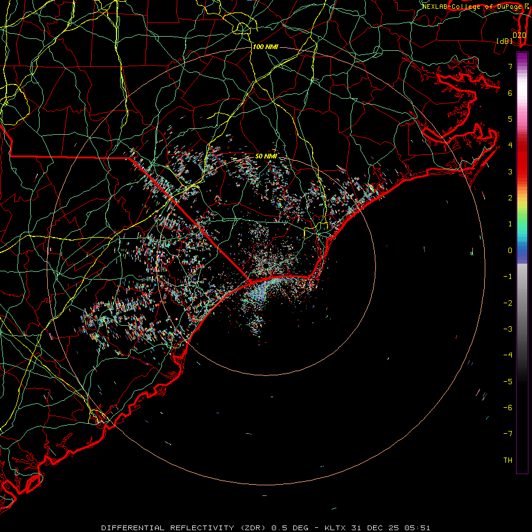Click the Differential Reflectivity caption at bottom
The image size is (532, 532).
(265, 528)
